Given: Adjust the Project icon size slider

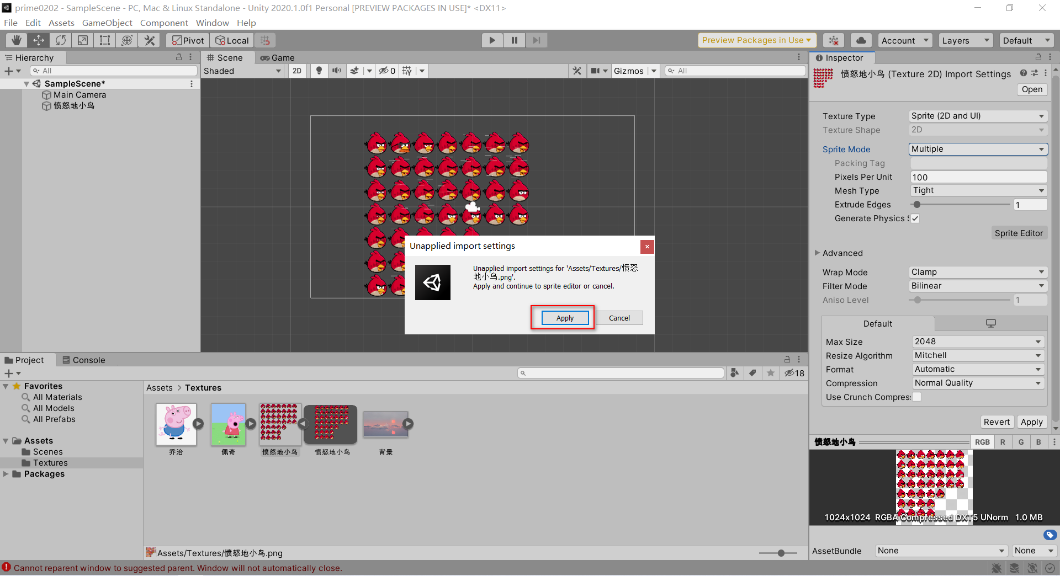Looking at the screenshot, I should click(778, 553).
